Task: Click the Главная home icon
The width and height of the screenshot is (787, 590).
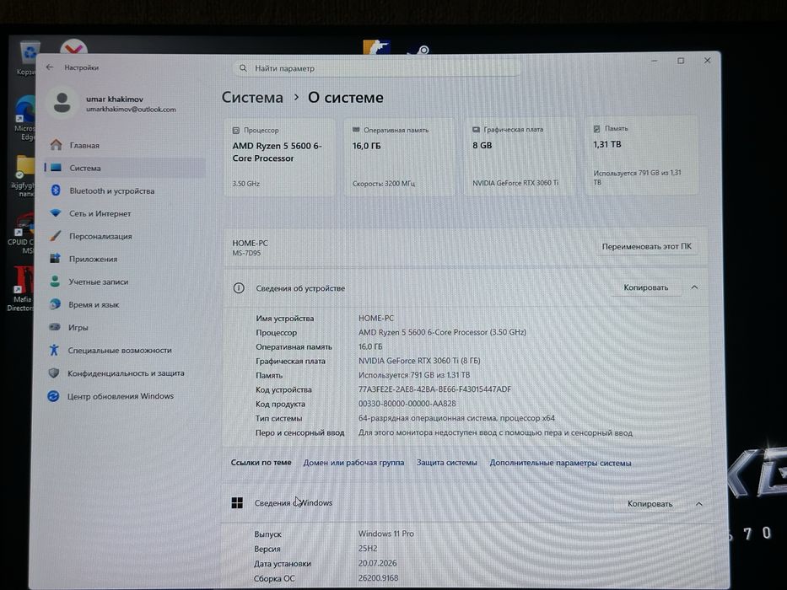Action: coord(57,145)
